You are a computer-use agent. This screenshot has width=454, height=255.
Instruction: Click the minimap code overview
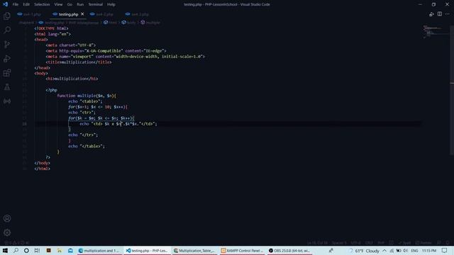click(434, 32)
